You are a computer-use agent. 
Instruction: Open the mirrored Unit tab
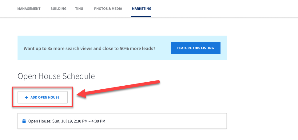click(x=79, y=9)
